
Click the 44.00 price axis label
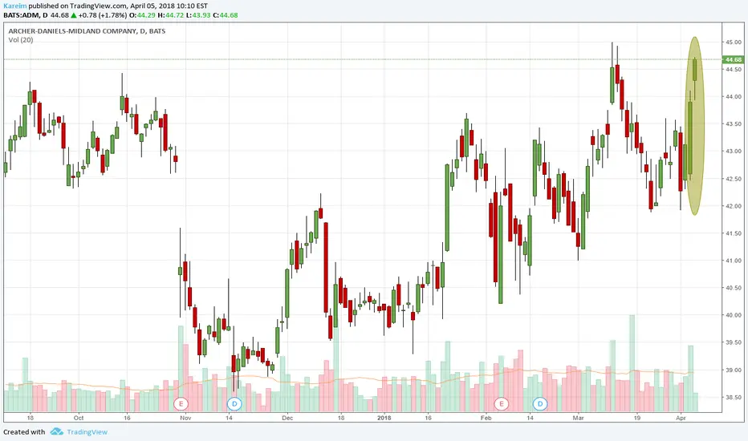734,97
